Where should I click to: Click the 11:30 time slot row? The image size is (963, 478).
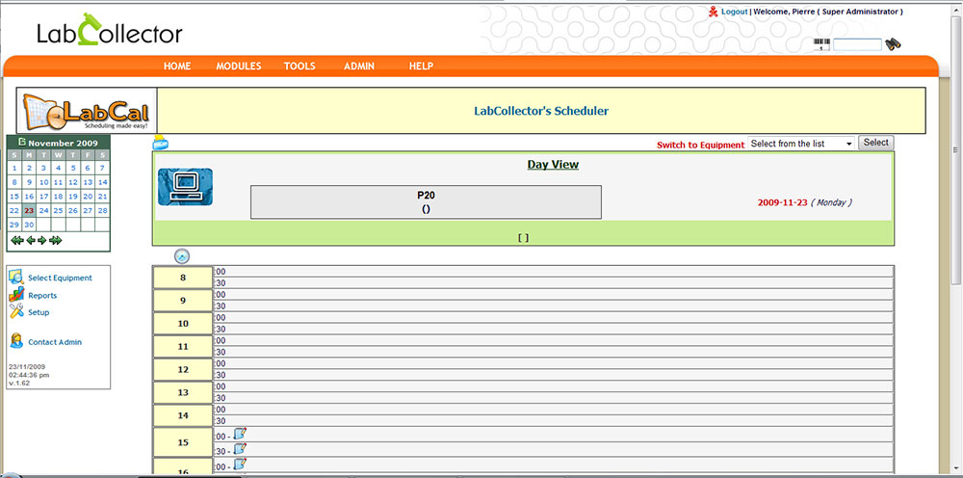[x=553, y=352]
